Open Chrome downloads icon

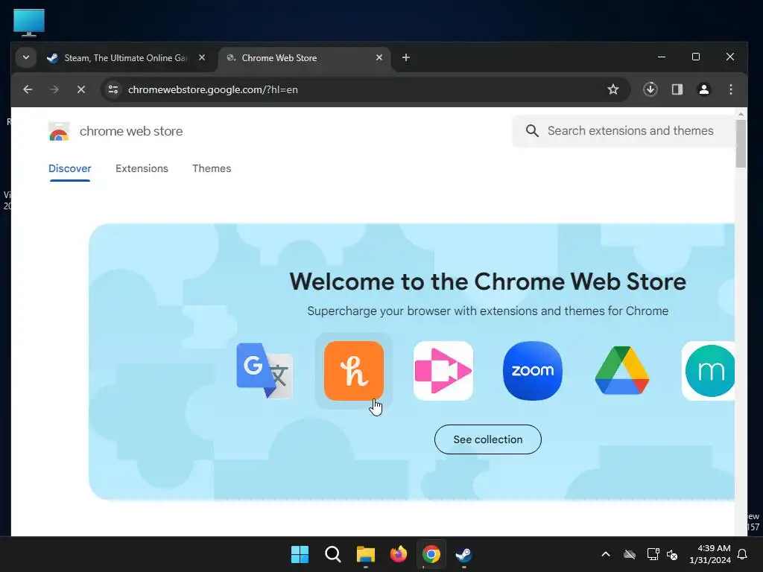[650, 89]
